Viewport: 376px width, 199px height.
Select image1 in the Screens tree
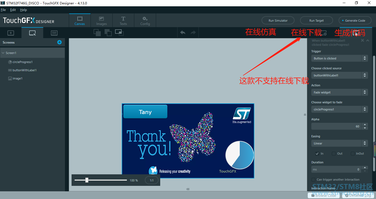coord(18,78)
